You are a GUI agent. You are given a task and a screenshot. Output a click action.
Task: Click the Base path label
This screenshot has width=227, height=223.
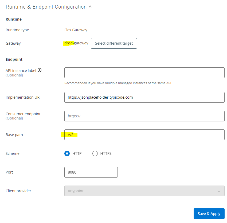(14, 135)
